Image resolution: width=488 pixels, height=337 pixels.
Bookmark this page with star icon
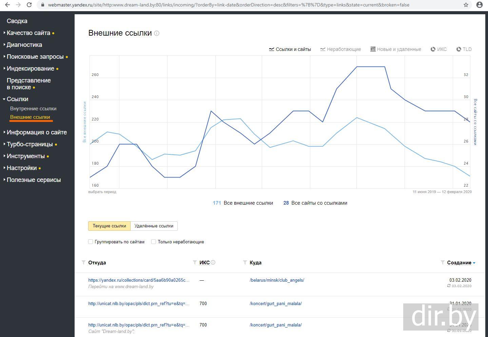pyautogui.click(x=466, y=5)
